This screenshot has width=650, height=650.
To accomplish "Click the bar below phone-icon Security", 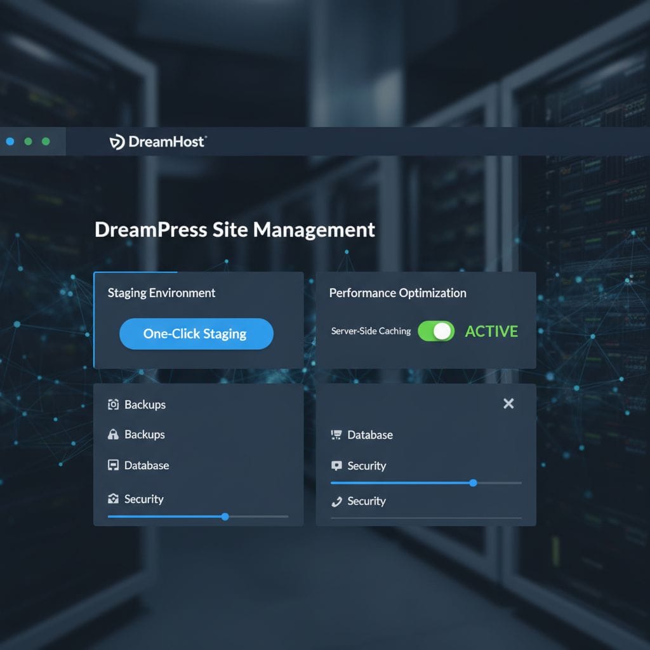I will coord(426,518).
